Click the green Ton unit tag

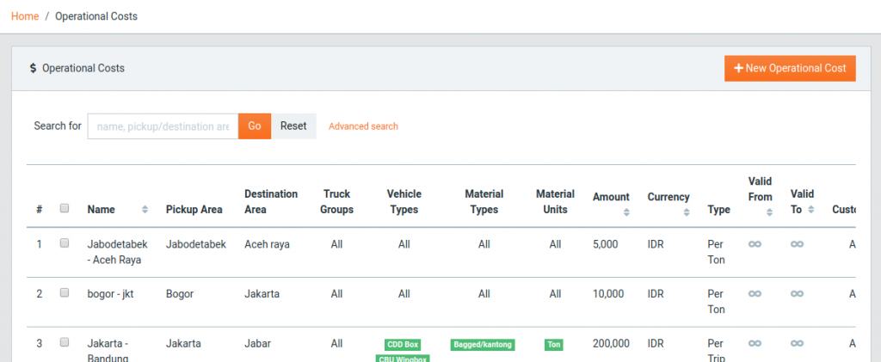[x=554, y=345]
